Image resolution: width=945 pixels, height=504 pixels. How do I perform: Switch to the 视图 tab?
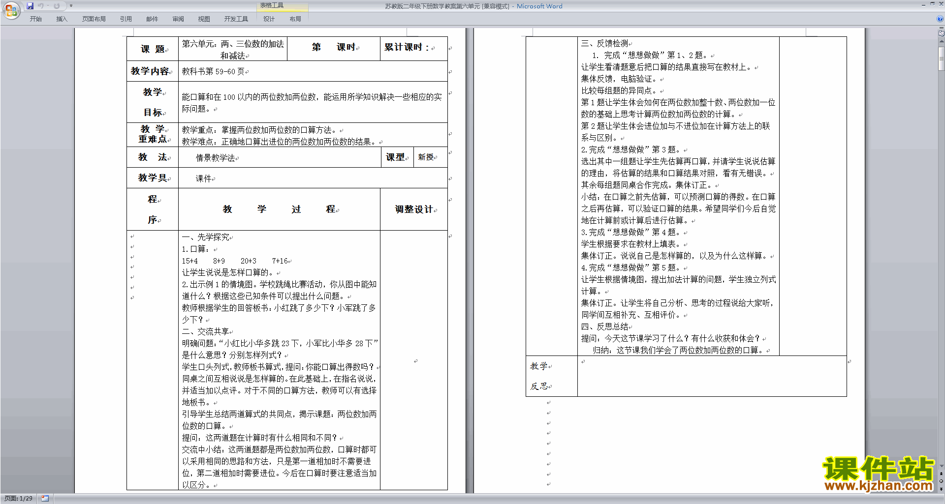coord(204,19)
